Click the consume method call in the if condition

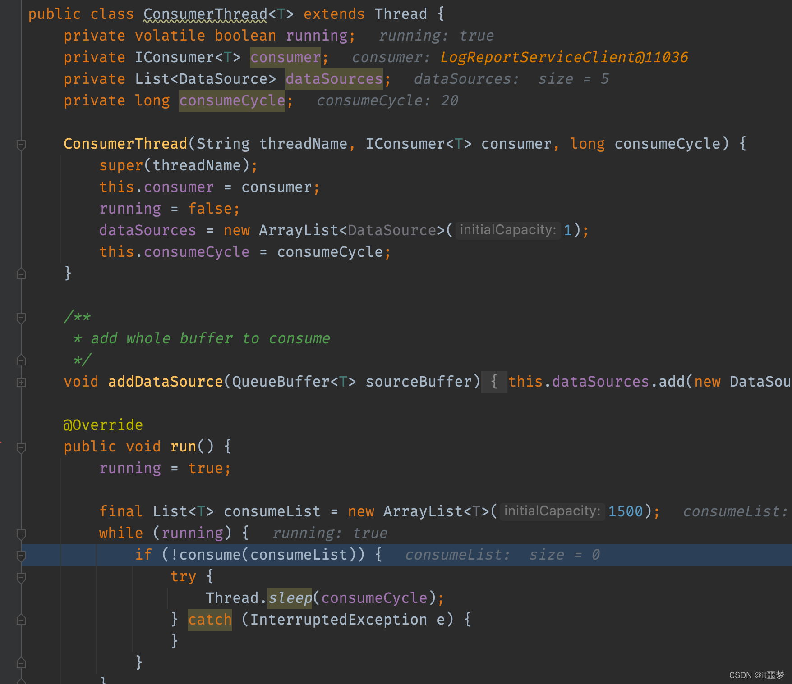tap(210, 555)
